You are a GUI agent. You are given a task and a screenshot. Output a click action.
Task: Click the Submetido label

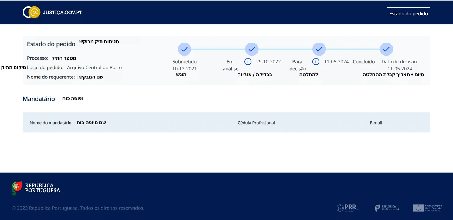184,62
